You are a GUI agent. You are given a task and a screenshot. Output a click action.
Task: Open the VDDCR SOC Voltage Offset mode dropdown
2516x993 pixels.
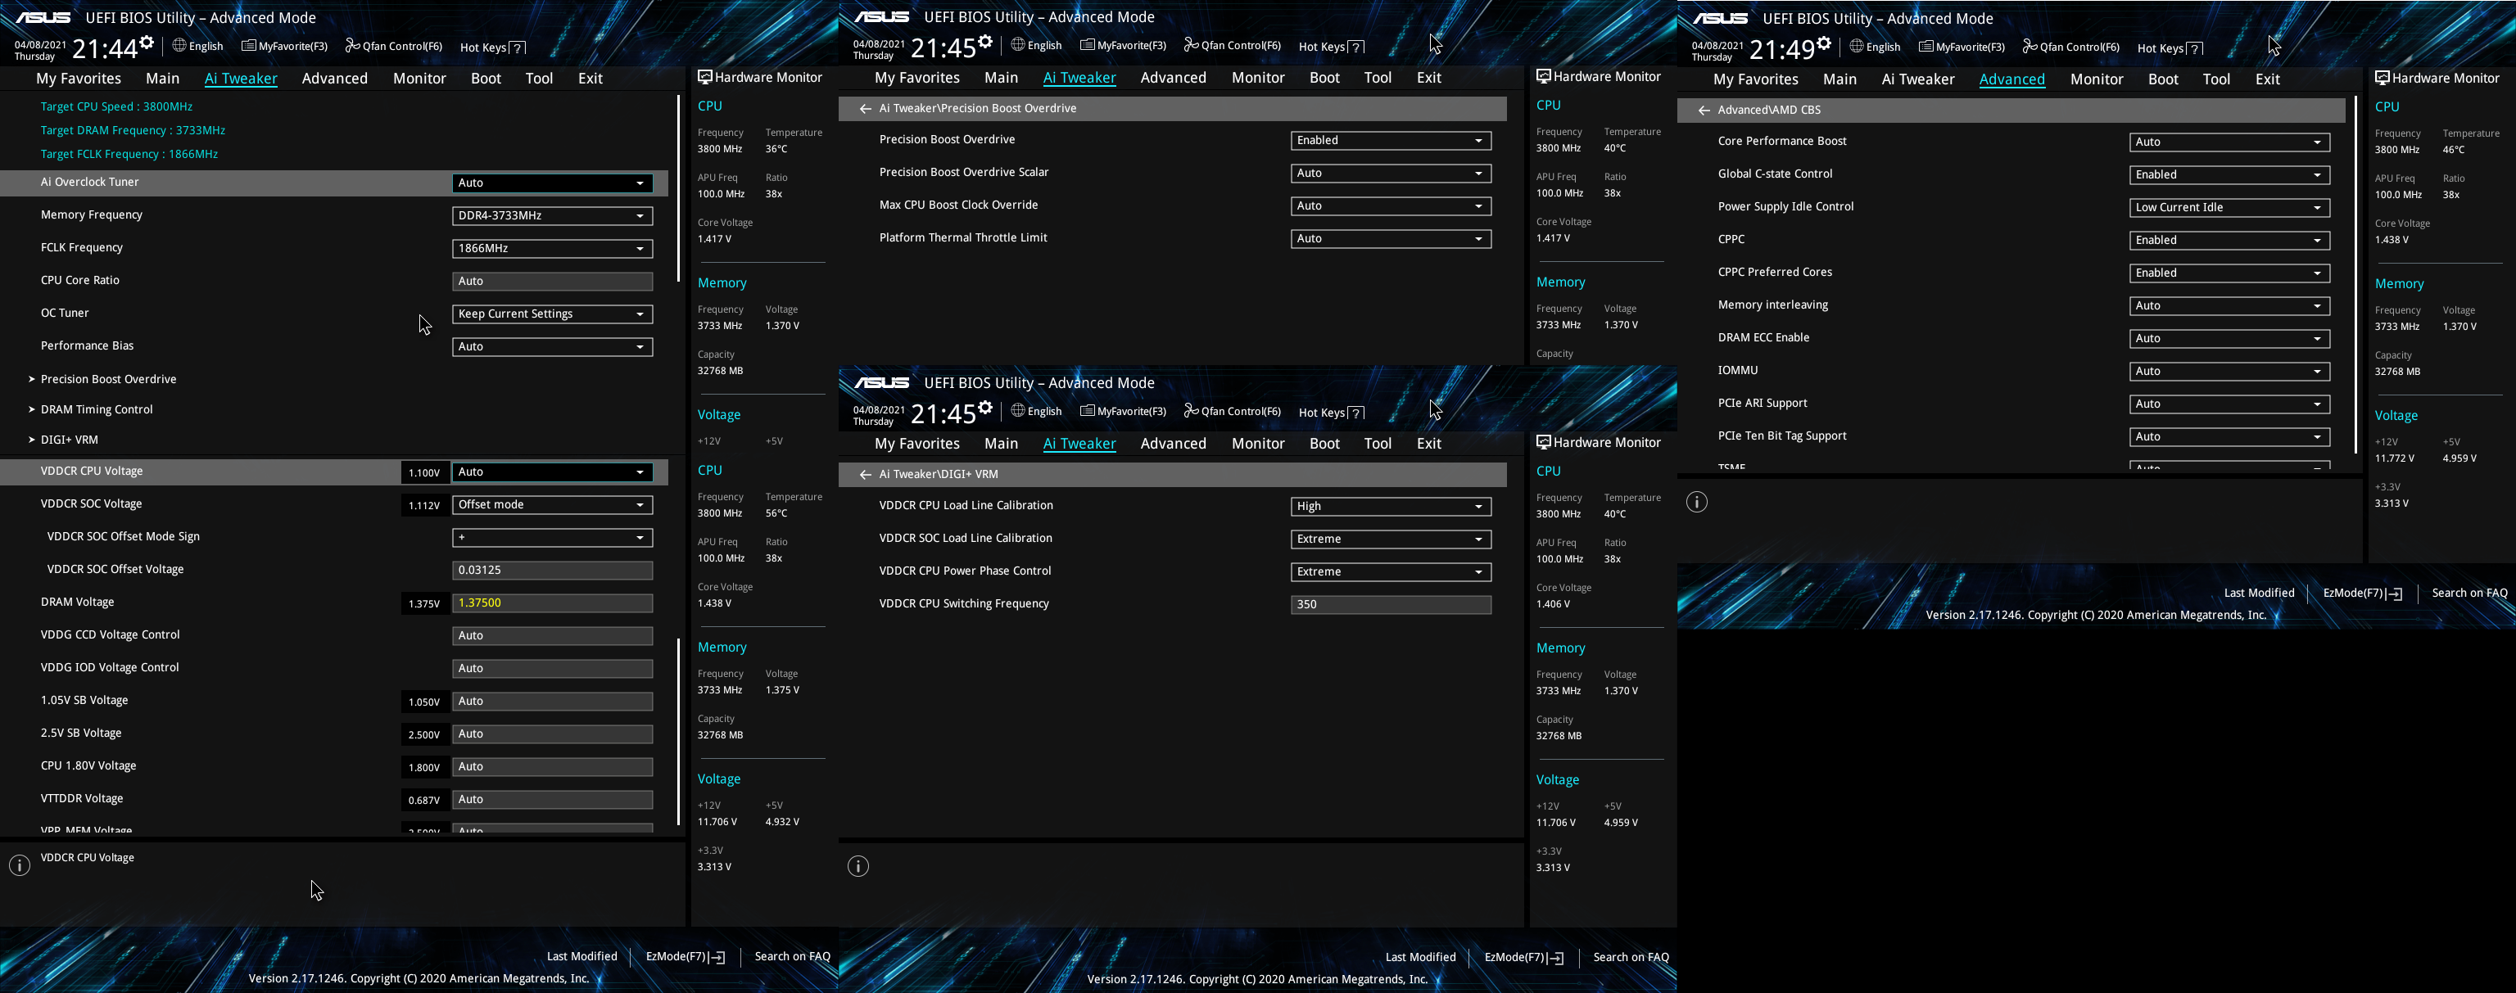(x=552, y=505)
